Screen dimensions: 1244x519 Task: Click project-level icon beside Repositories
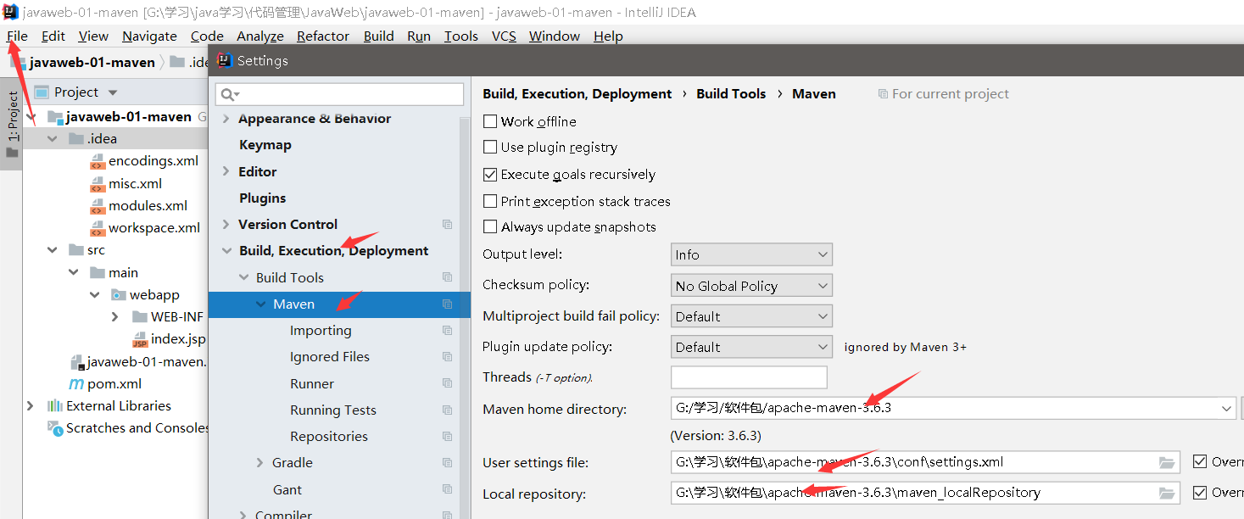pyautogui.click(x=448, y=437)
